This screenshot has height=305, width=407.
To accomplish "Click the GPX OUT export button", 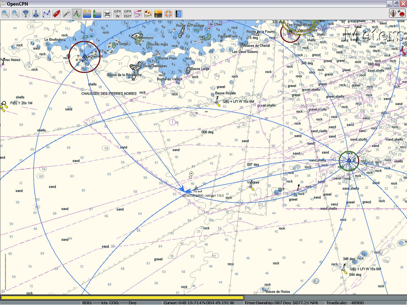I will click(127, 14).
